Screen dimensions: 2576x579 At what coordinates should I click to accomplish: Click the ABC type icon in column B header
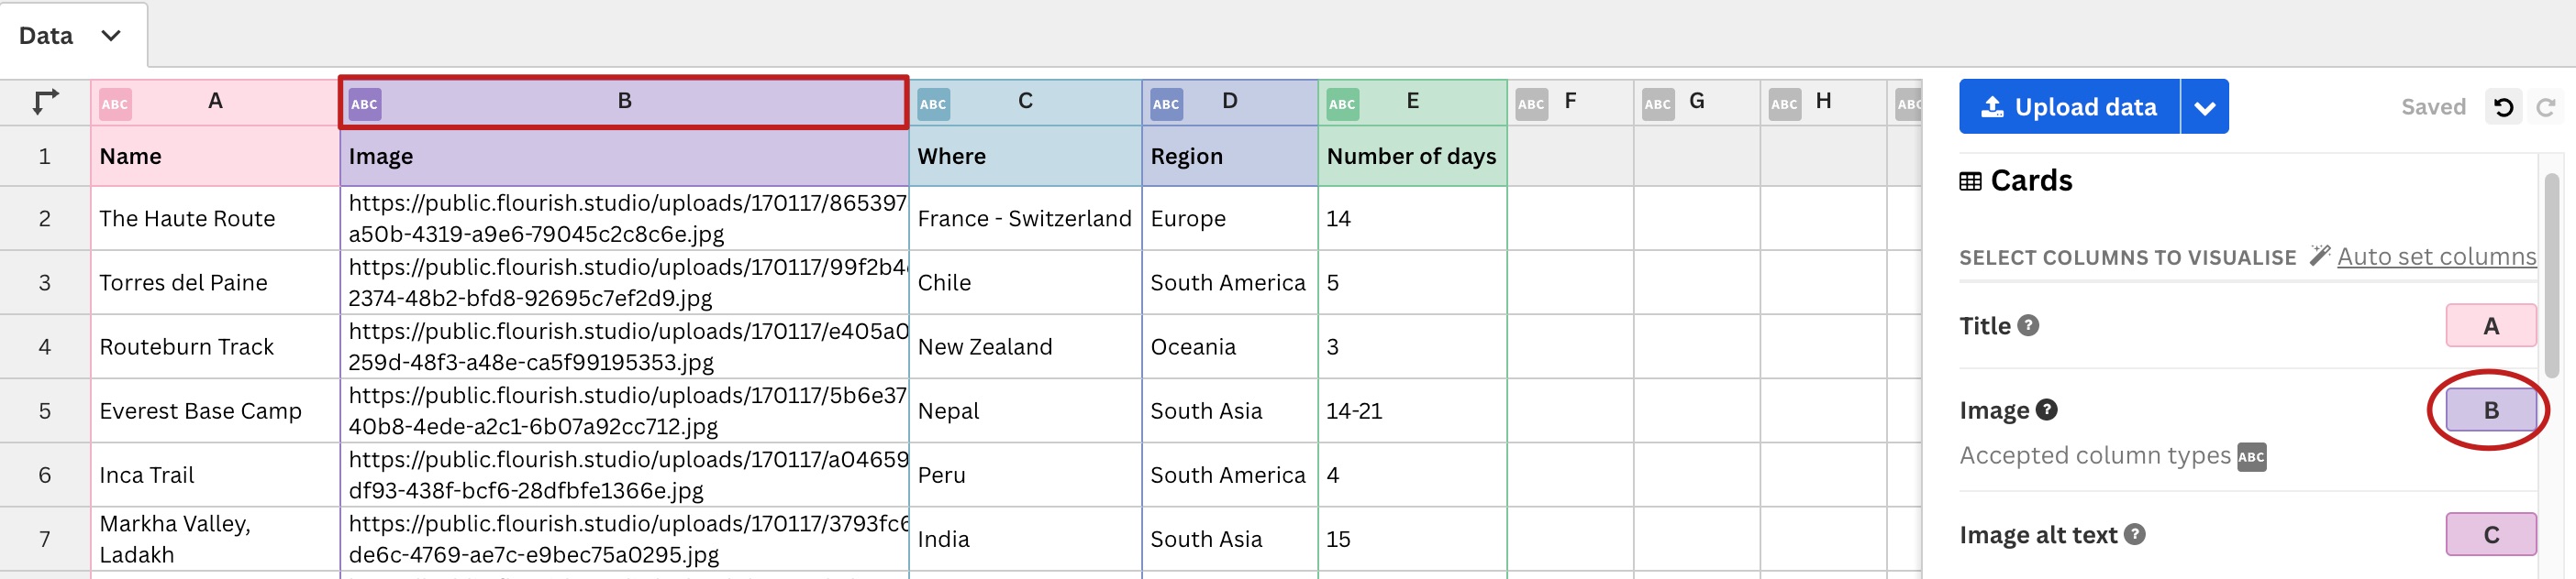pos(364,104)
